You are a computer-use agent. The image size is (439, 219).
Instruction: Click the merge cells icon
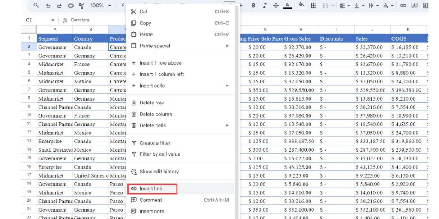325,5
